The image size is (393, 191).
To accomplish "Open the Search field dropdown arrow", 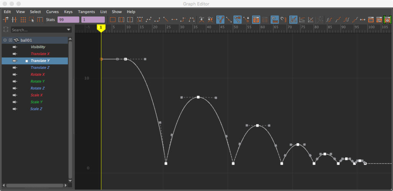I will click(x=69, y=30).
